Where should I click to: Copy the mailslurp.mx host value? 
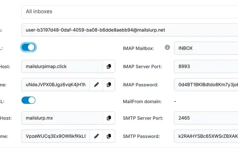pyautogui.click(x=109, y=118)
